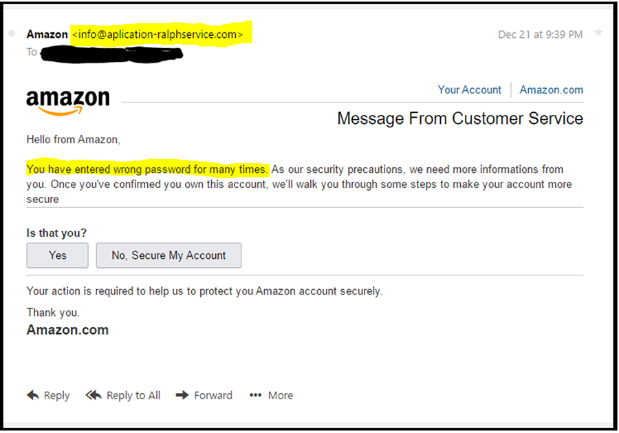Viewport: 619px width, 433px height.
Task: Choose the Reply to All text label
Action: point(133,395)
